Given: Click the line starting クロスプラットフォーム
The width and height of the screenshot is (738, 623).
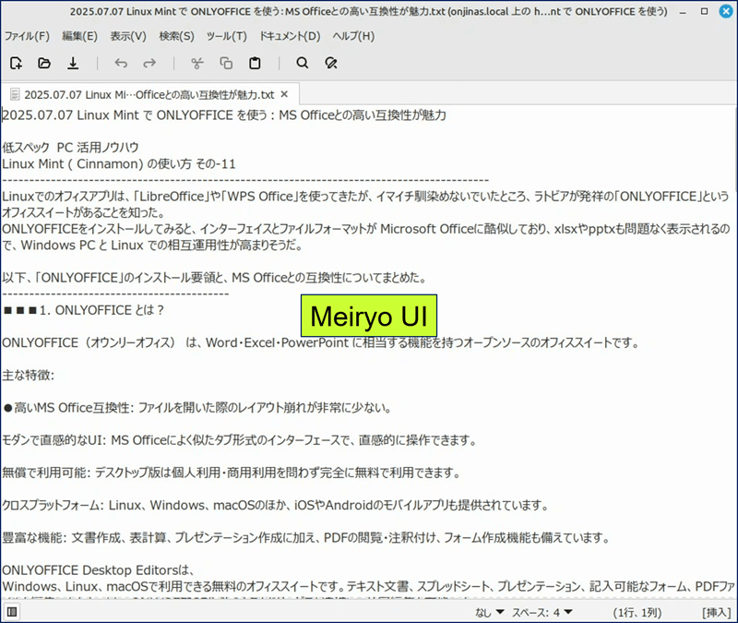Looking at the screenshot, I should (276, 505).
